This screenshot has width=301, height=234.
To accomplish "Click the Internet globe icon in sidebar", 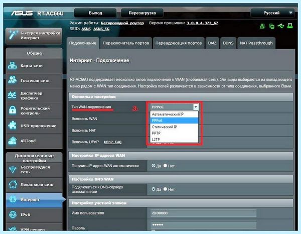I will (13, 199).
